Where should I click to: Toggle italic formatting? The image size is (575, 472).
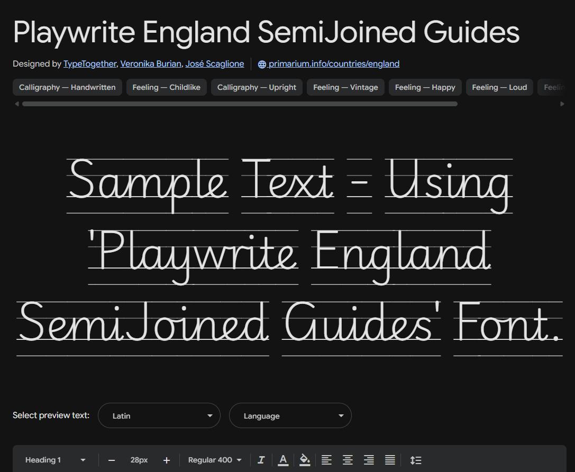[261, 460]
